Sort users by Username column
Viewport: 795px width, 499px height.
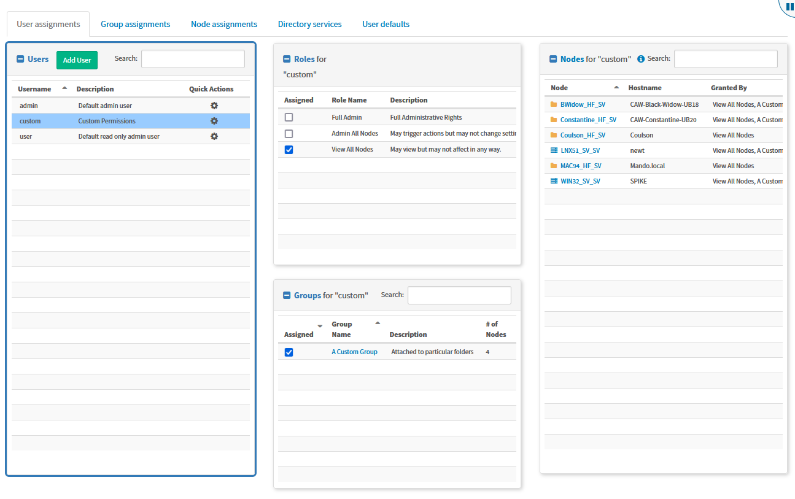pyautogui.click(x=34, y=88)
